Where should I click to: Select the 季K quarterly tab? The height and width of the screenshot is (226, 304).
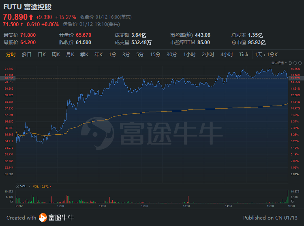pos(84,55)
